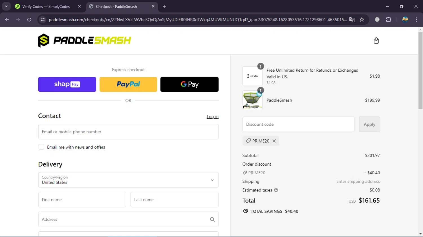This screenshot has height=237, width=423.
Task: Click the vertical page scrollbar
Action: pyautogui.click(x=420, y=71)
